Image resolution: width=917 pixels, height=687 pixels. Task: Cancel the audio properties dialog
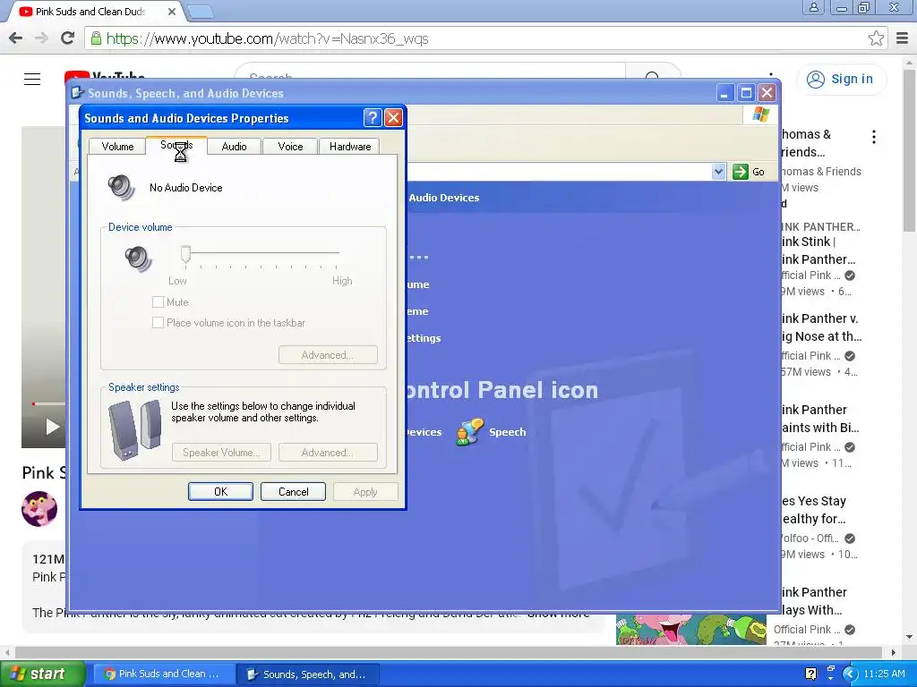(x=293, y=492)
